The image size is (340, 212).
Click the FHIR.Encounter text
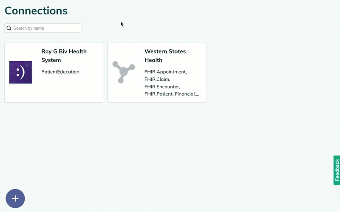[x=162, y=87]
